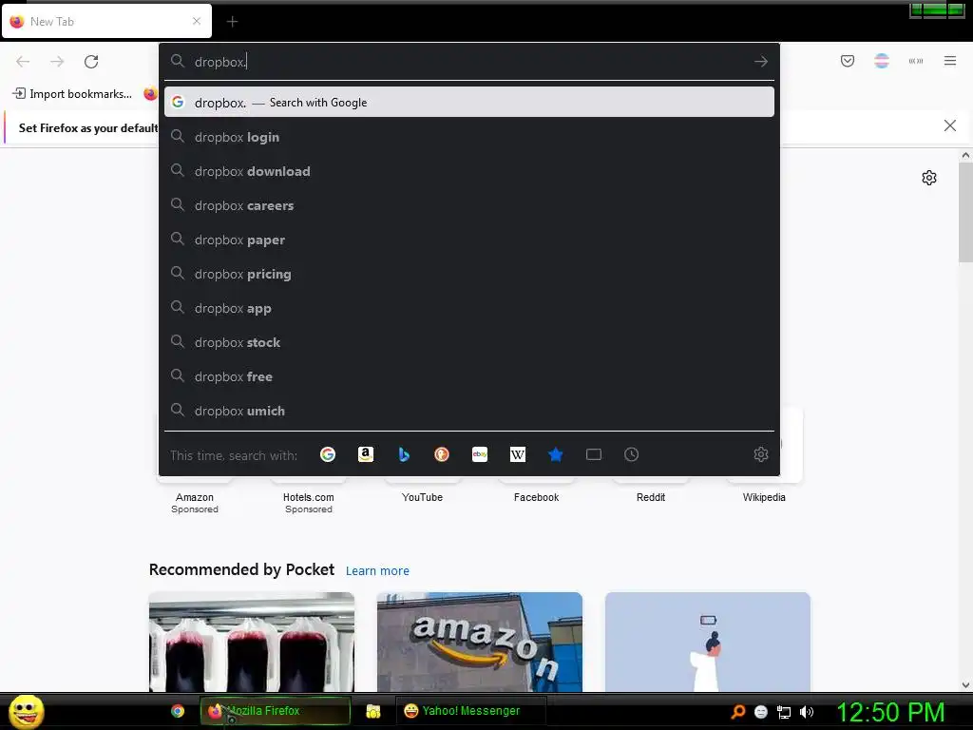The width and height of the screenshot is (973, 730).
Task: Open search settings gear in dropdown
Action: pyautogui.click(x=761, y=455)
